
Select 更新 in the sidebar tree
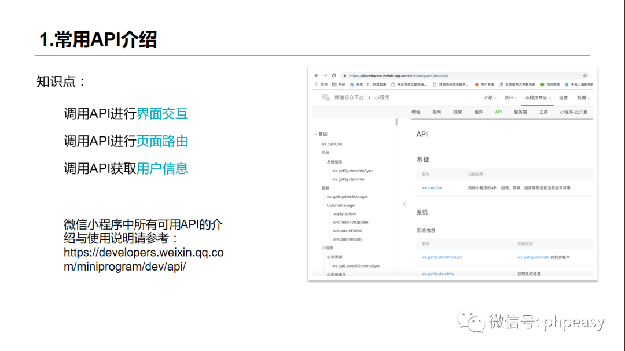(x=325, y=188)
